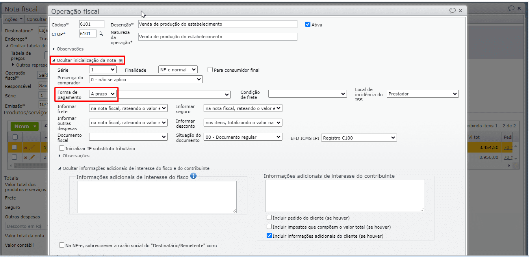Image resolution: width=529 pixels, height=257 pixels.
Task: Click the Descrição text field
Action: (217, 24)
